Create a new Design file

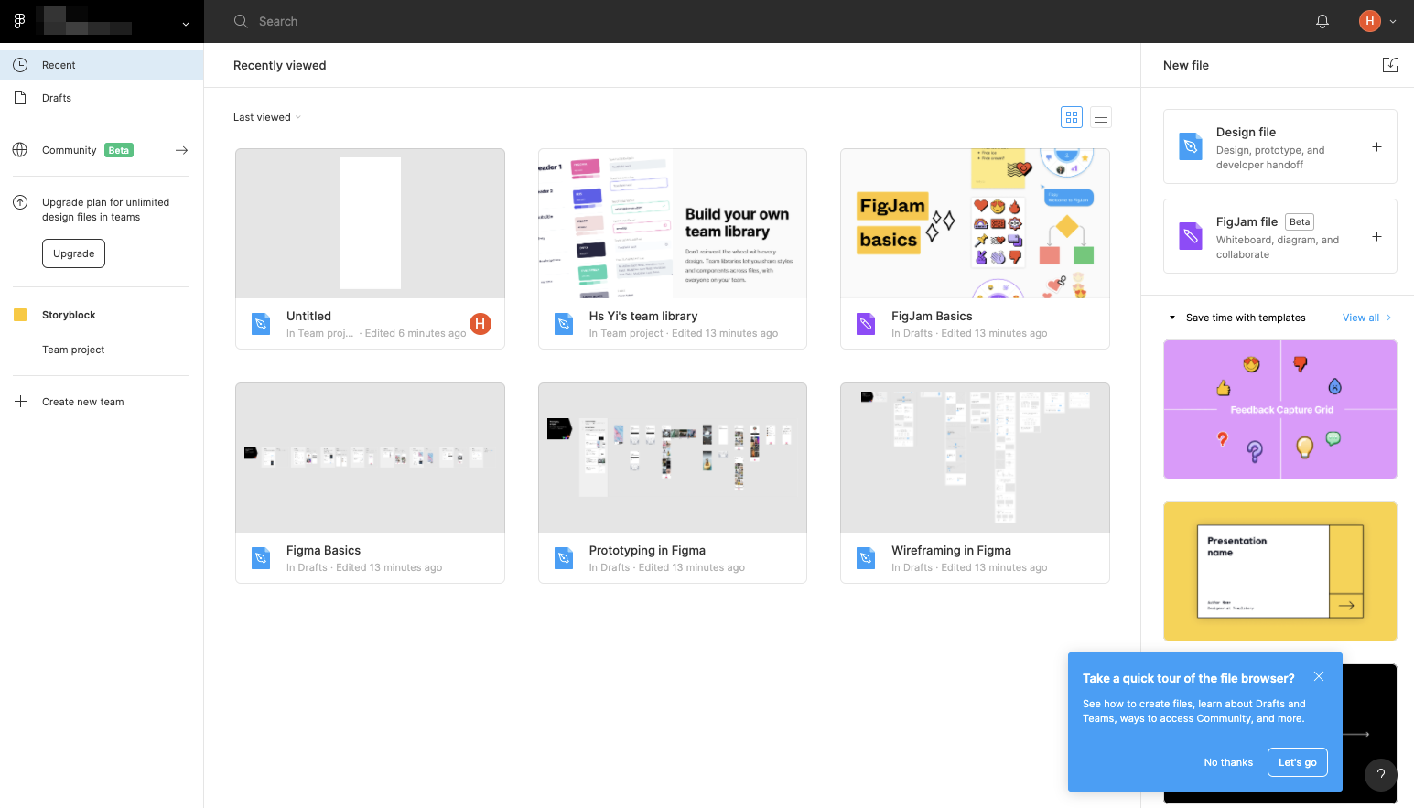click(1279, 146)
